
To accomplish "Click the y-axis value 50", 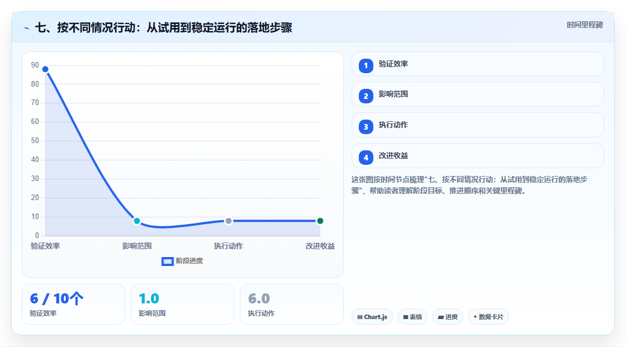I will (35, 141).
